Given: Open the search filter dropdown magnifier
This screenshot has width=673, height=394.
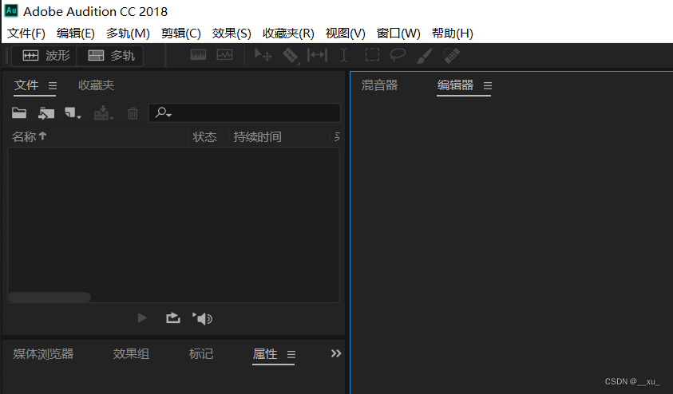Looking at the screenshot, I should 163,112.
